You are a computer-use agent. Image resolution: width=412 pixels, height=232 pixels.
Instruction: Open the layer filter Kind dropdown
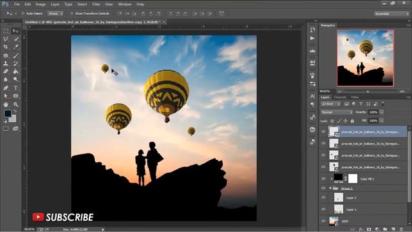(x=330, y=104)
